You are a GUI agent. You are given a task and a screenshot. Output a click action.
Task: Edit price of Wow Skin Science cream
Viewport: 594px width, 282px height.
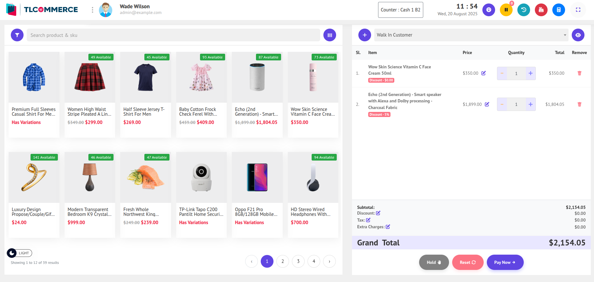[483, 73]
